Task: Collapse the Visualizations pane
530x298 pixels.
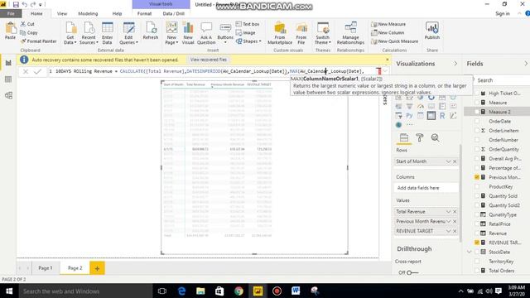Action: coord(455,64)
